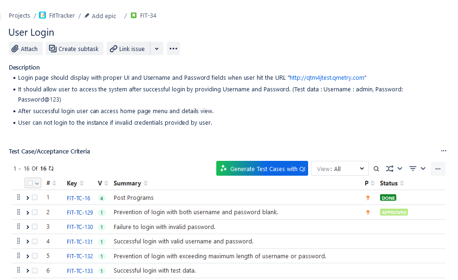The image size is (458, 280).
Task: Open the dropdown arrow next to Link issue
Action: [x=156, y=49]
